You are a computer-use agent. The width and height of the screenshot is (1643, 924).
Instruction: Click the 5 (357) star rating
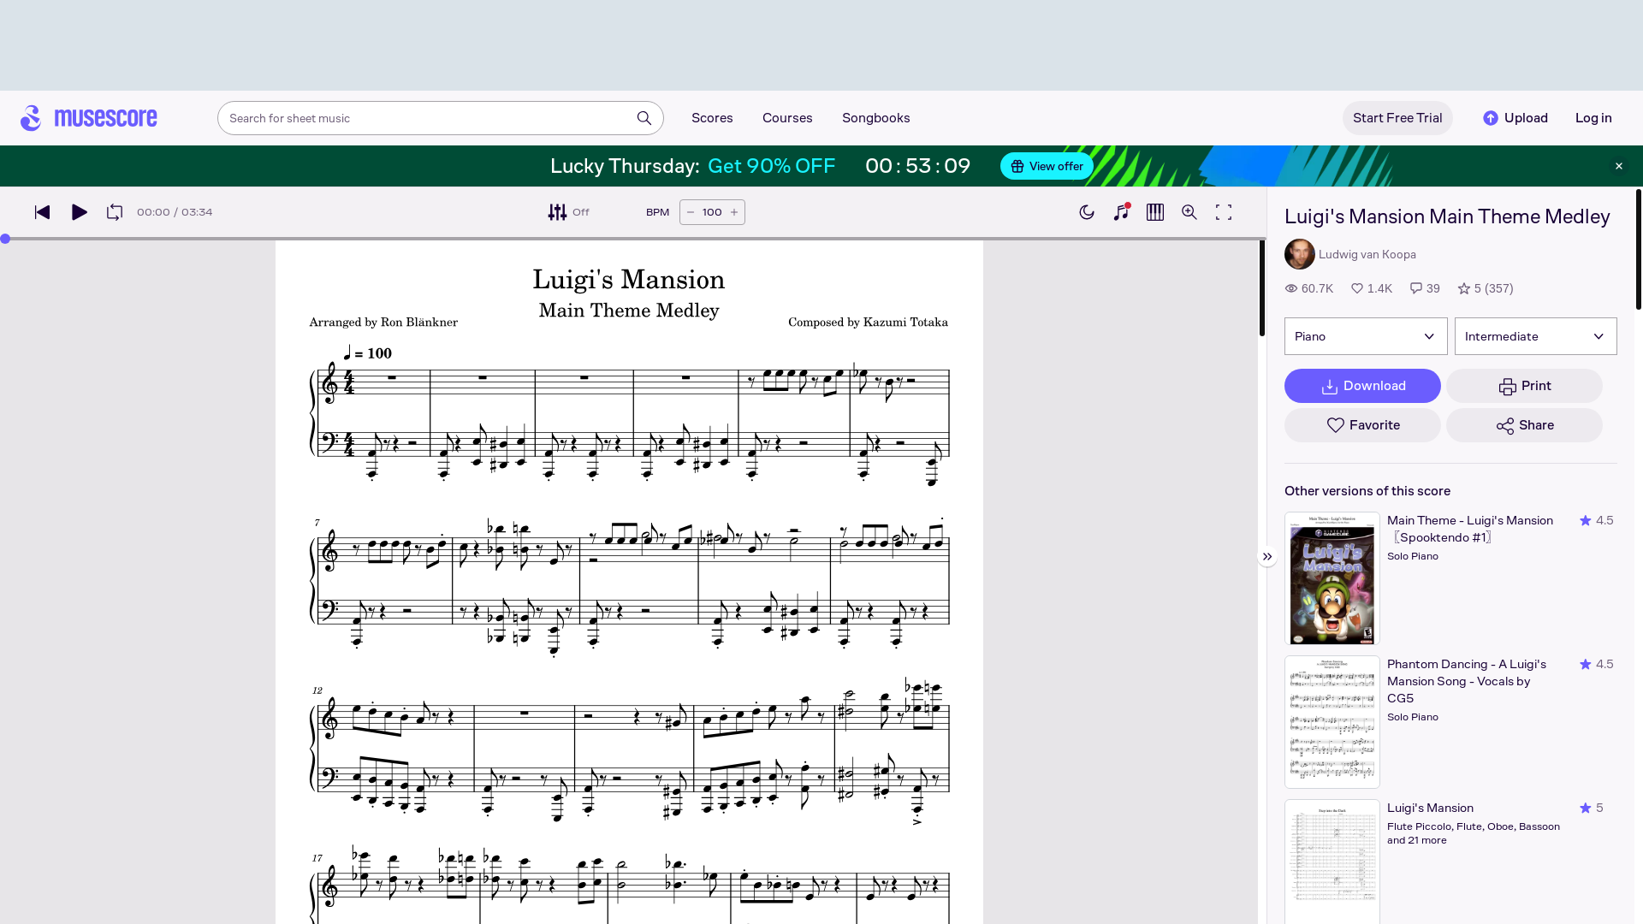click(x=1486, y=288)
